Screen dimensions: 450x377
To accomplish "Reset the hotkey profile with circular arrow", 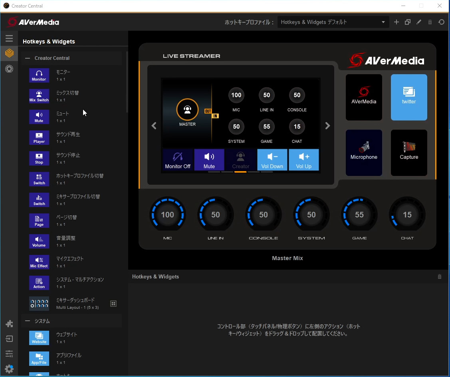I will point(441,22).
